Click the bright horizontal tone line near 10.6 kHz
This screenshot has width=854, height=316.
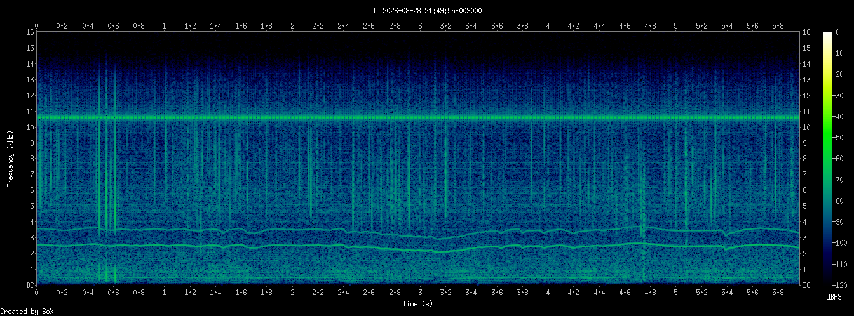point(418,117)
